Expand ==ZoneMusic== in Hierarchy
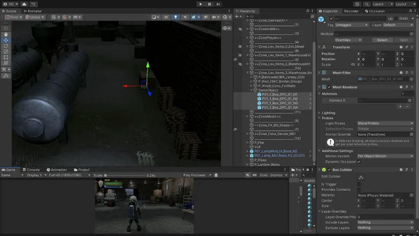This screenshot has height=236, width=419. (248, 117)
